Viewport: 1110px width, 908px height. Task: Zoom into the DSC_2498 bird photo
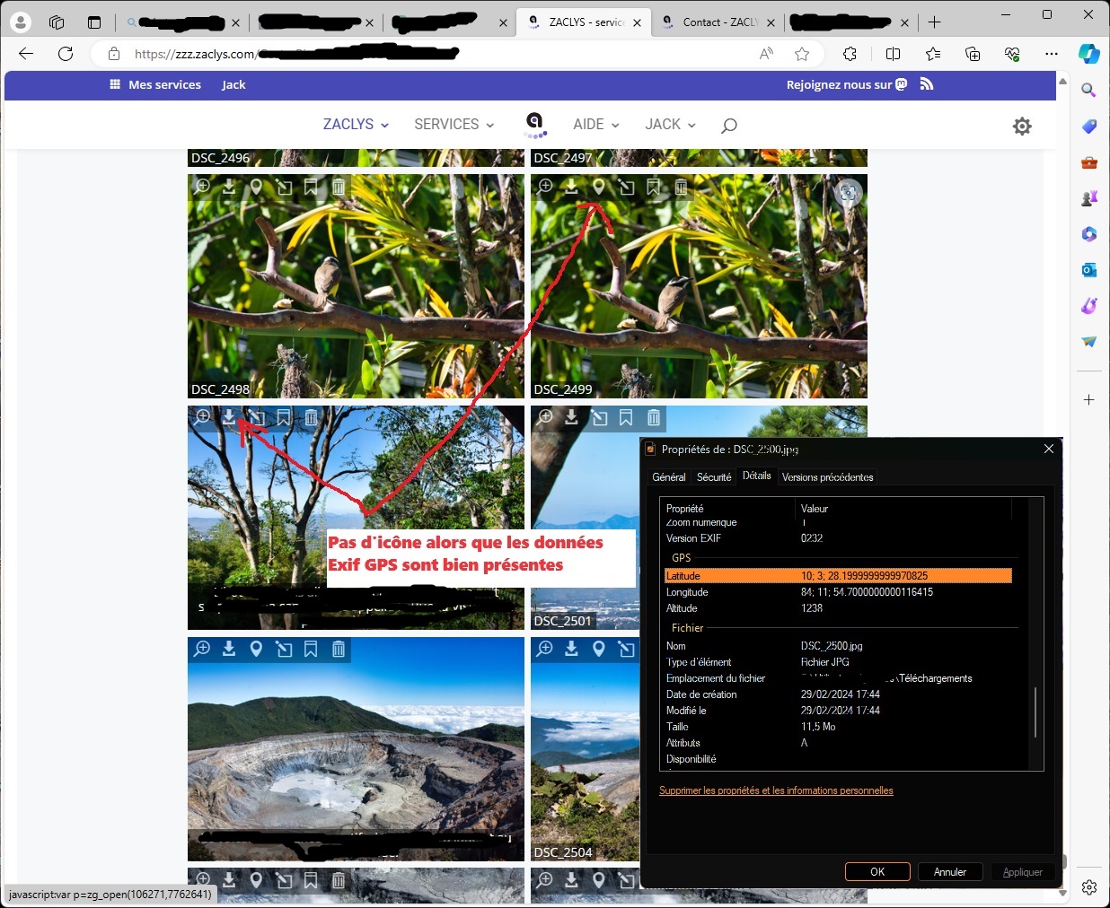203,187
